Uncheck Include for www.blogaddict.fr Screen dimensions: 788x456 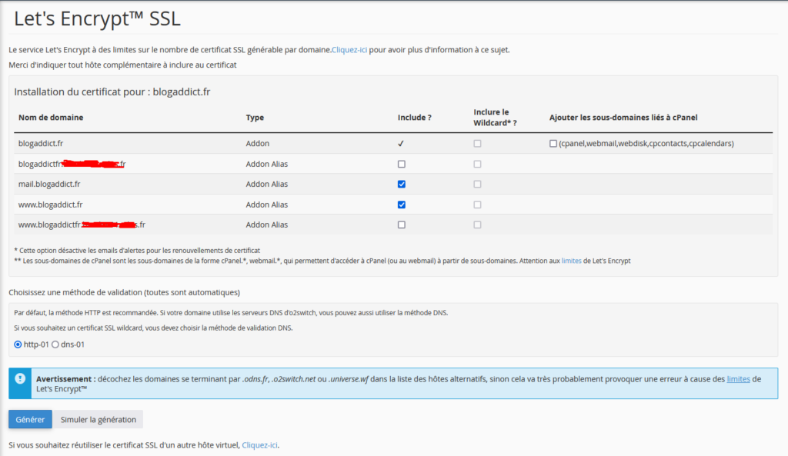pos(402,205)
